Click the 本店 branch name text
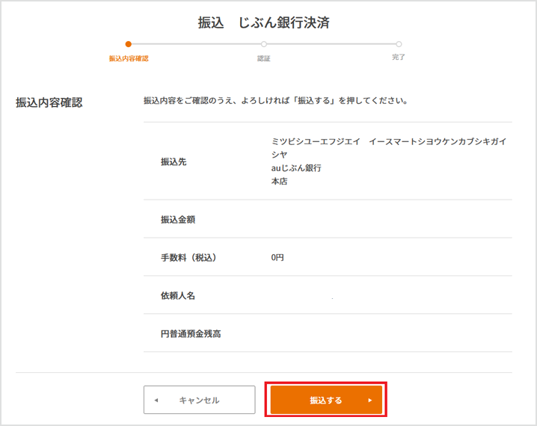 coord(280,182)
